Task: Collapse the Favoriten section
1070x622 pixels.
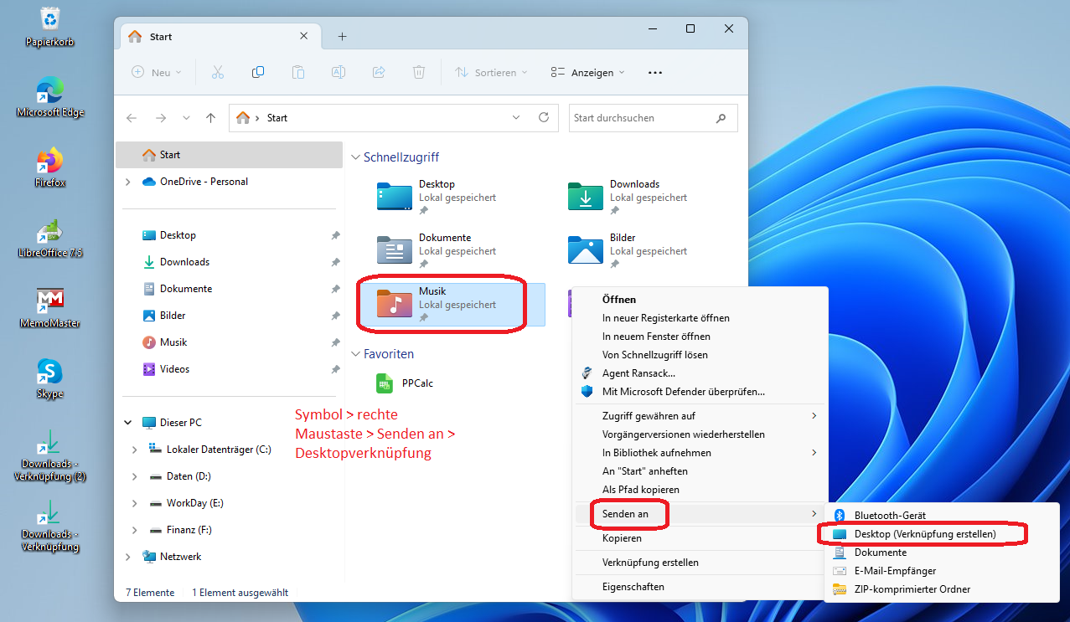Action: [x=356, y=354]
